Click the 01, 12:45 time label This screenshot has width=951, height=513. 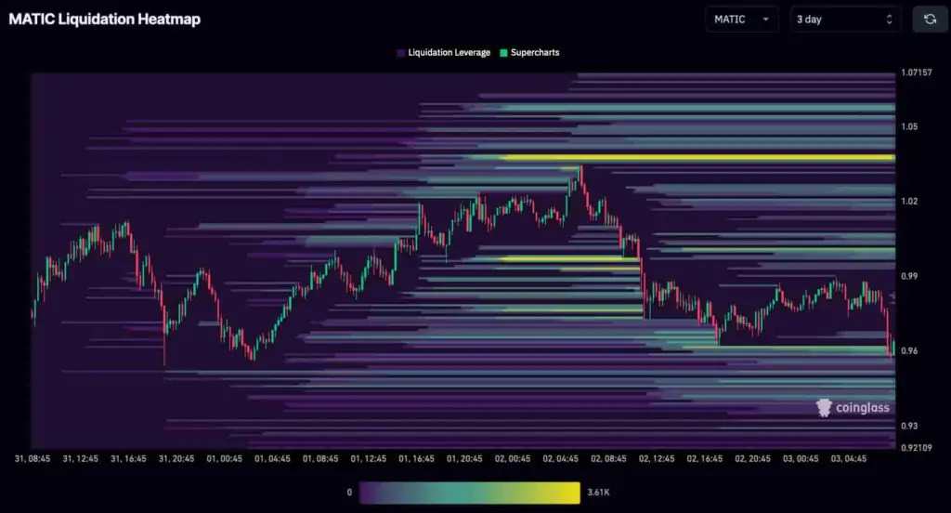(368, 459)
